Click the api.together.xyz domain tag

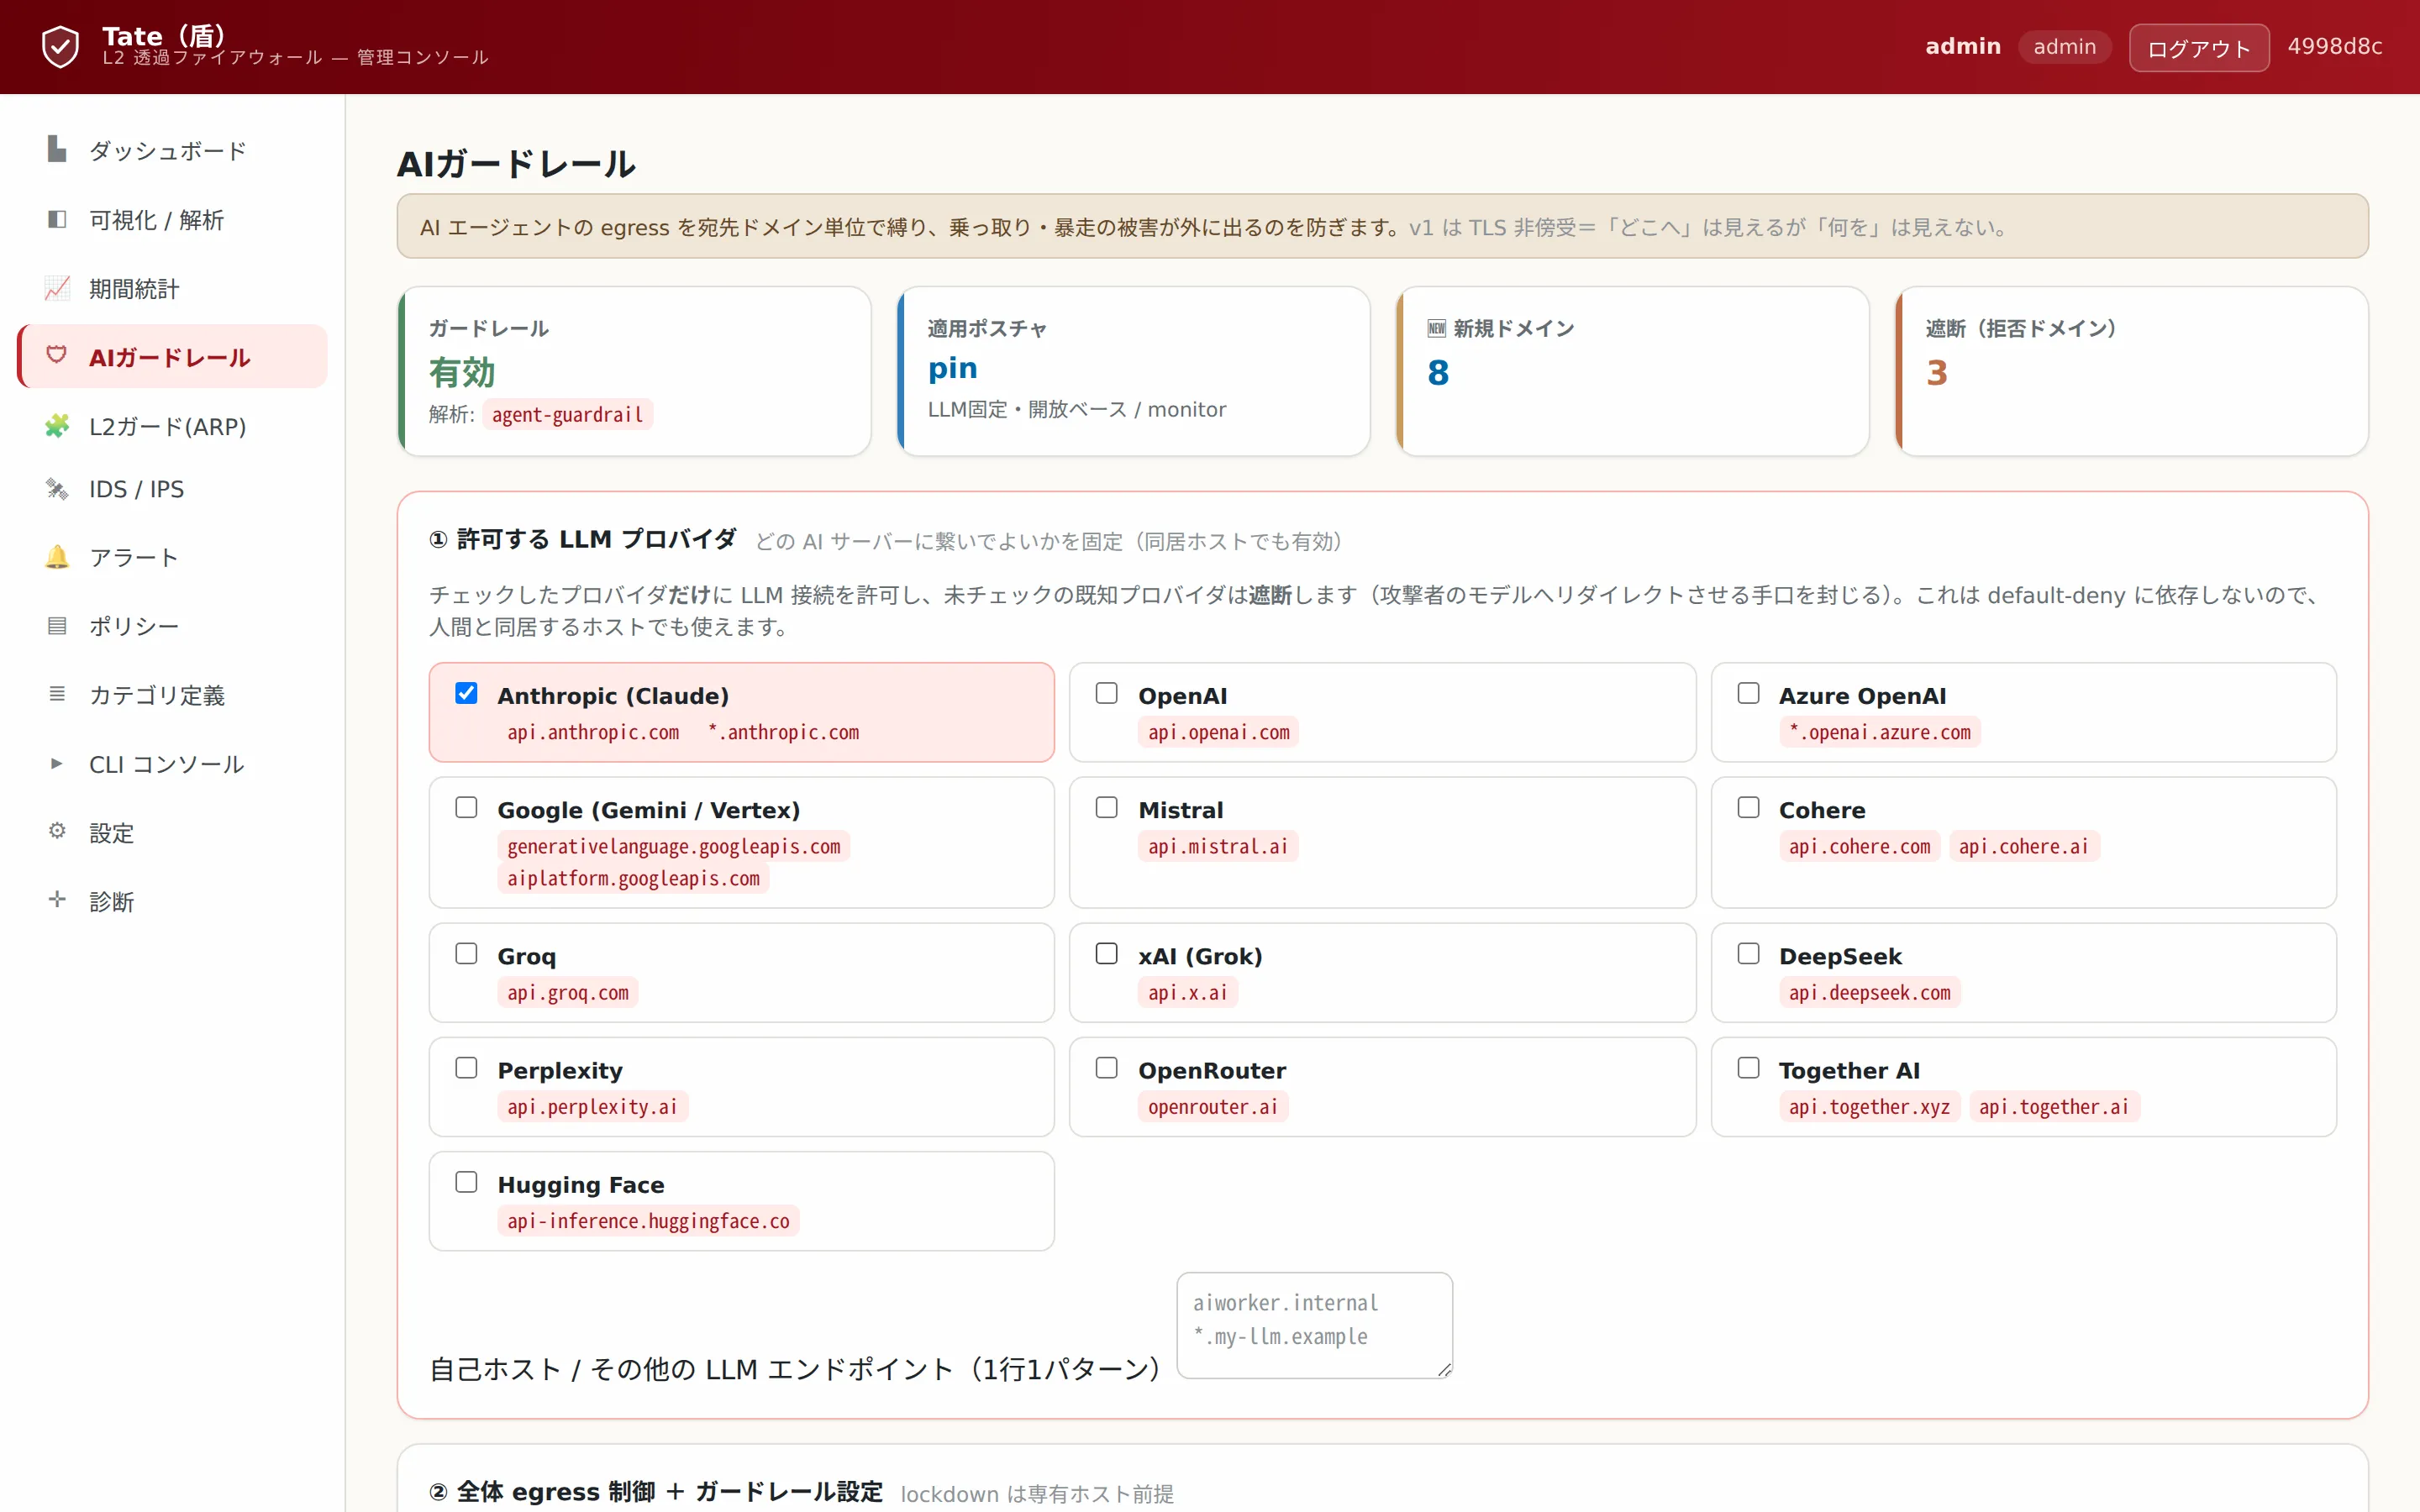(1869, 1106)
